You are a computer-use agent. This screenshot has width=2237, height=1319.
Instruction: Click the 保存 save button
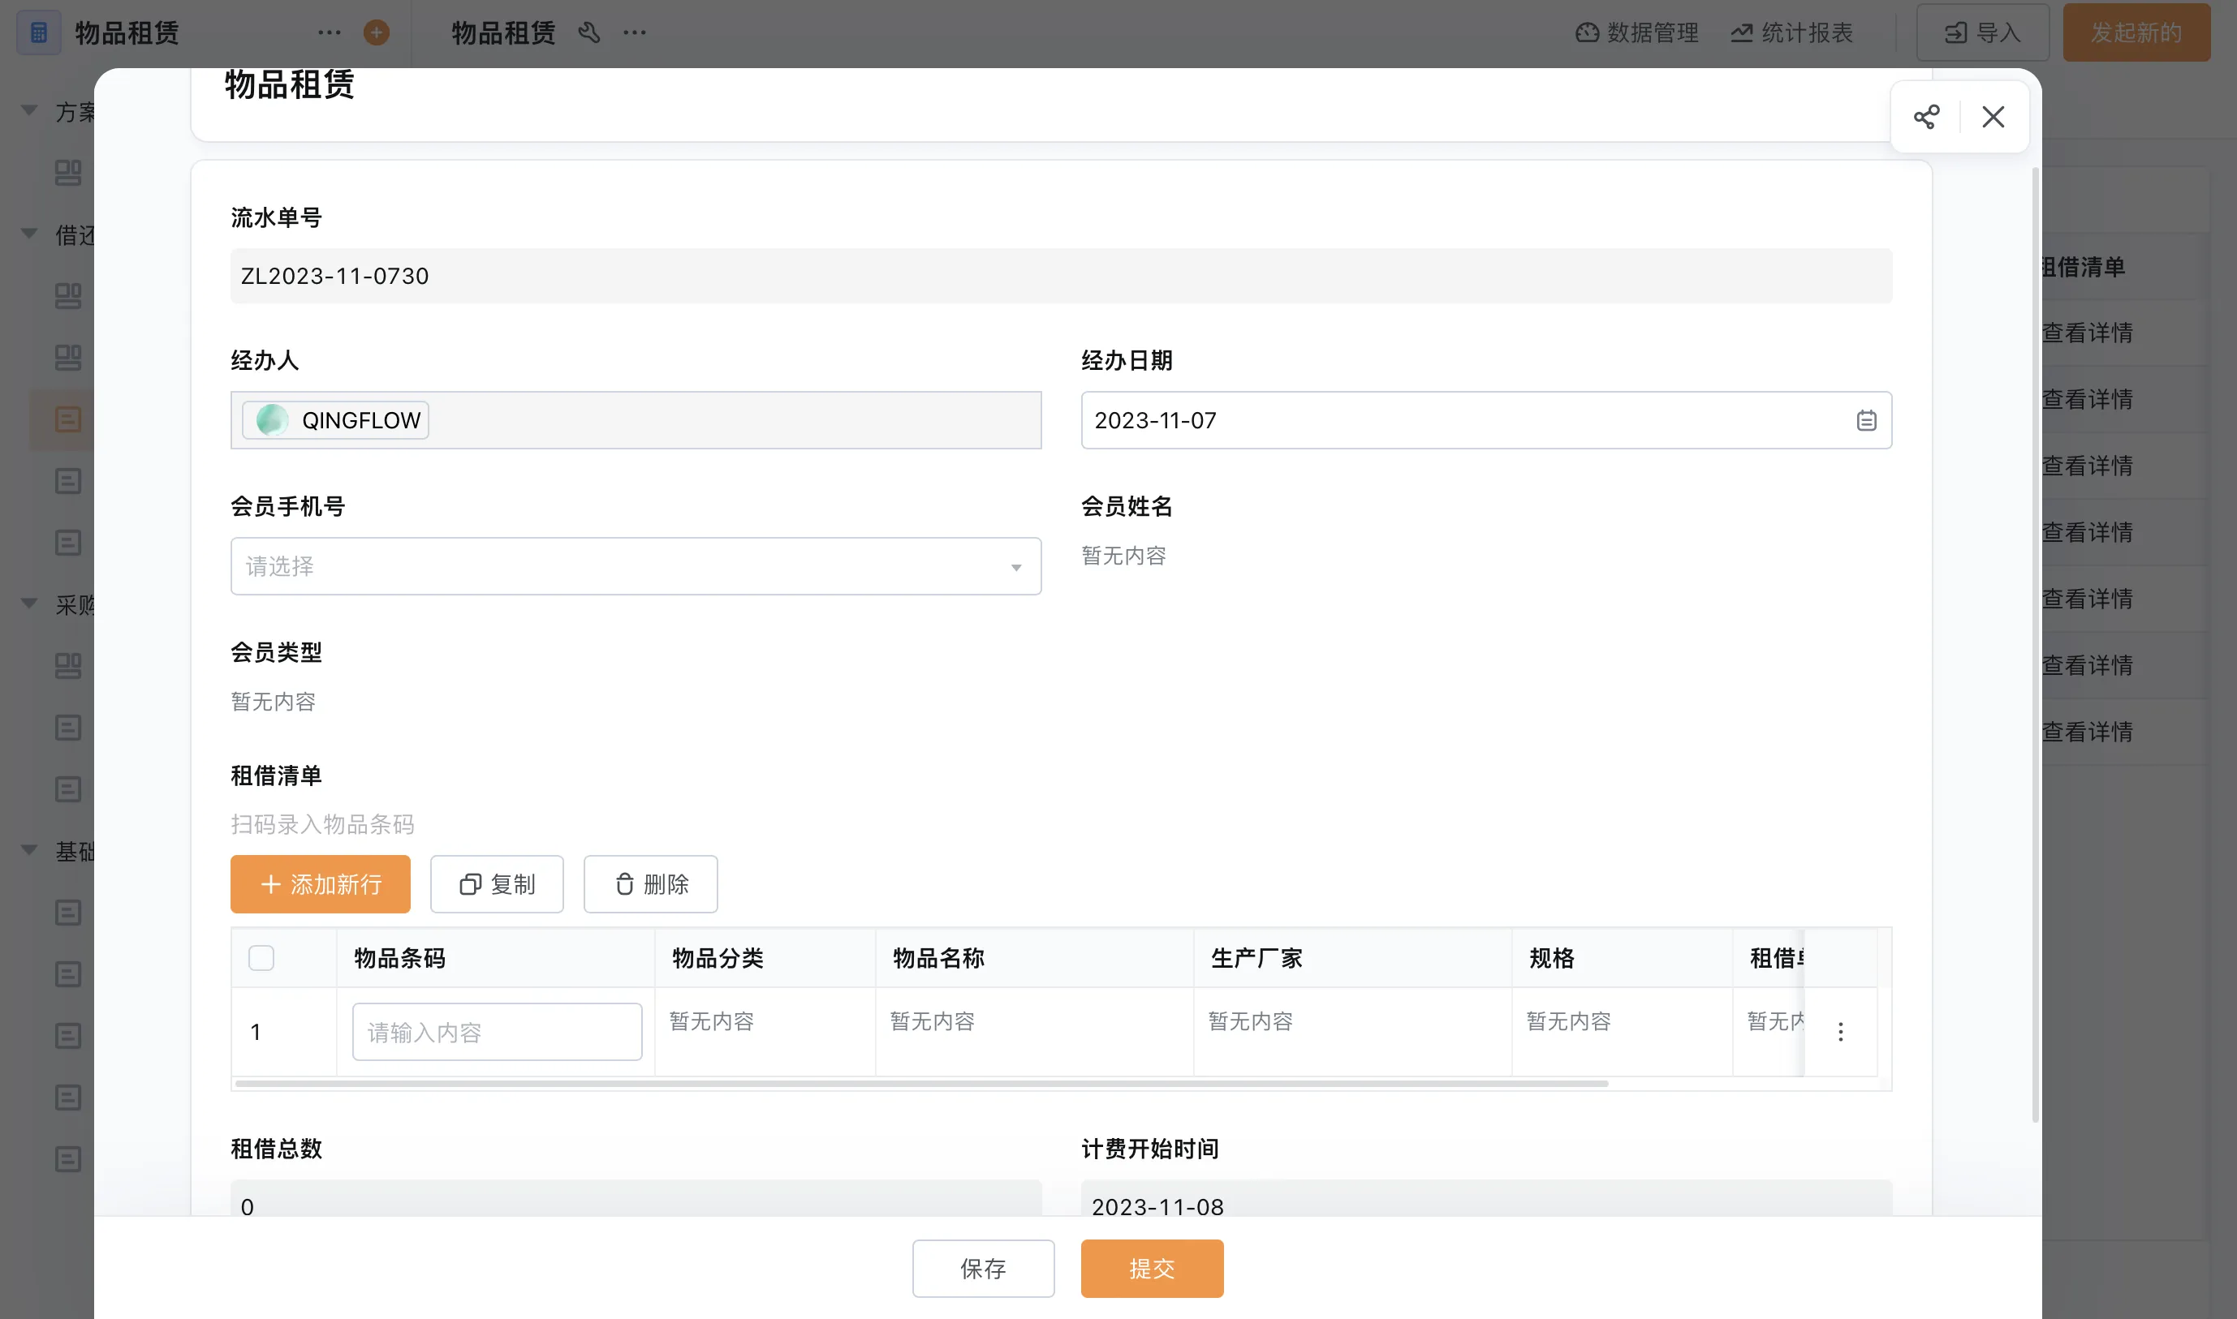pyautogui.click(x=982, y=1269)
